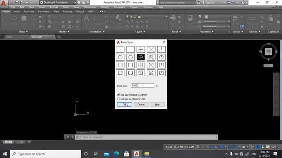Image resolution: width=282 pixels, height=158 pixels.
Task: Select the square with plus point style
Action: [x=141, y=65]
